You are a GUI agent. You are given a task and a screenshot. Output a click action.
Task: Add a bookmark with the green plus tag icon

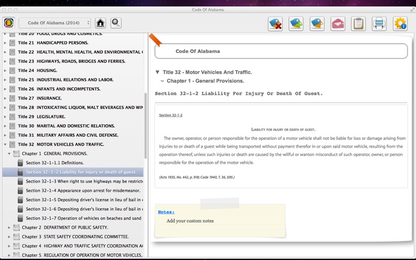click(x=296, y=24)
